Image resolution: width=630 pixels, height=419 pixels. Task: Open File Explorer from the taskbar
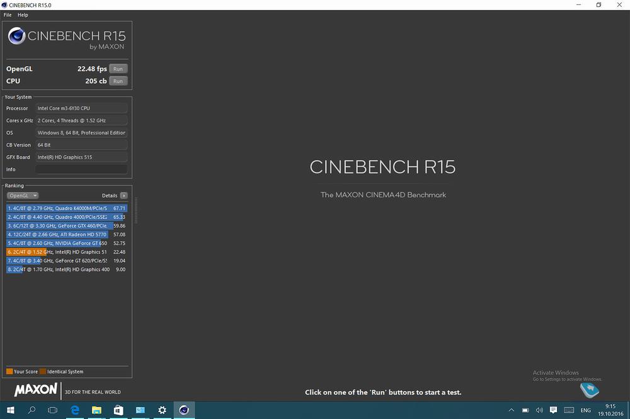pyautogui.click(x=96, y=410)
